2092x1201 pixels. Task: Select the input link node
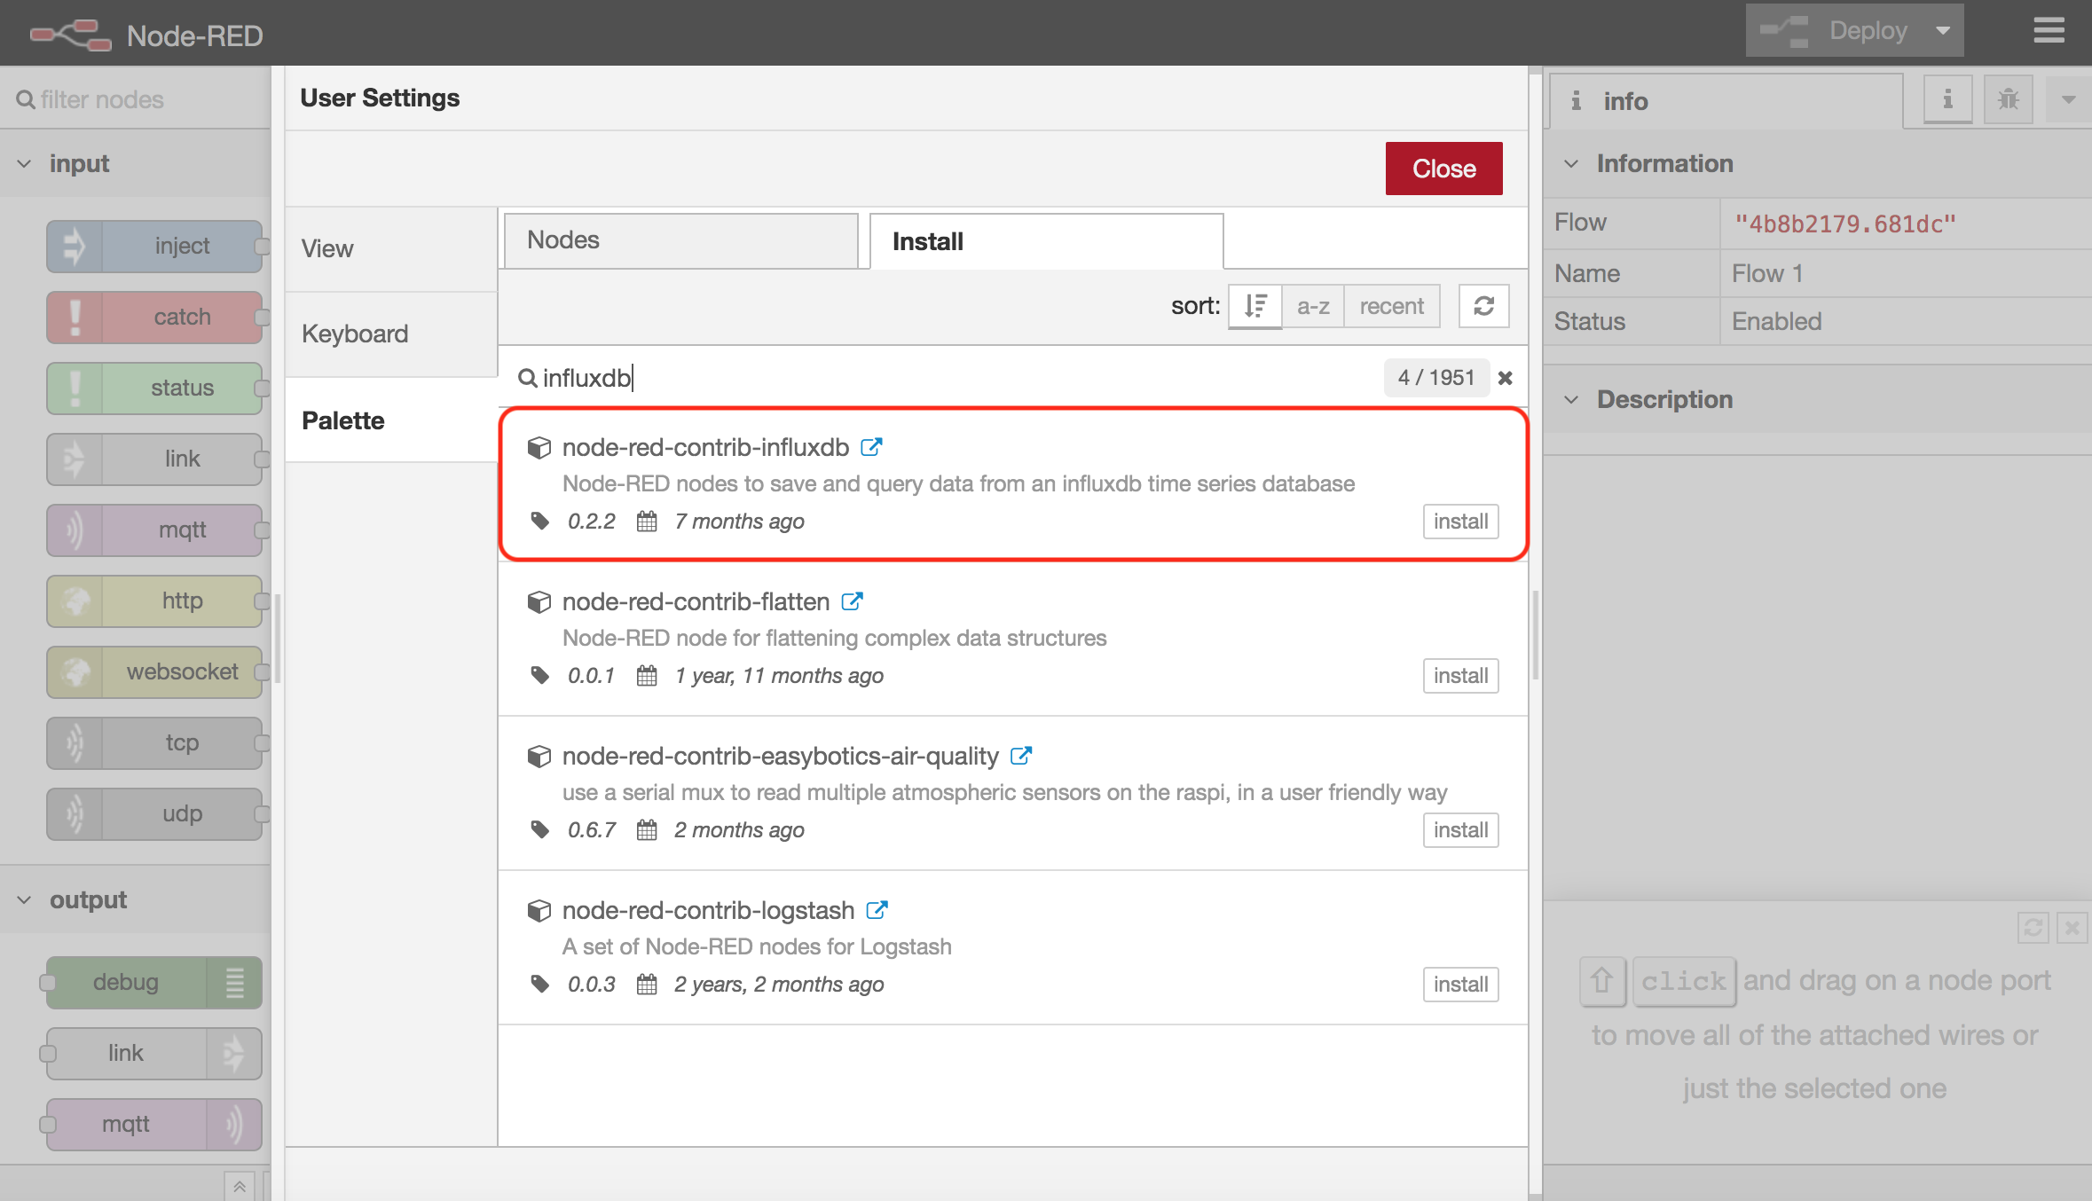154,459
